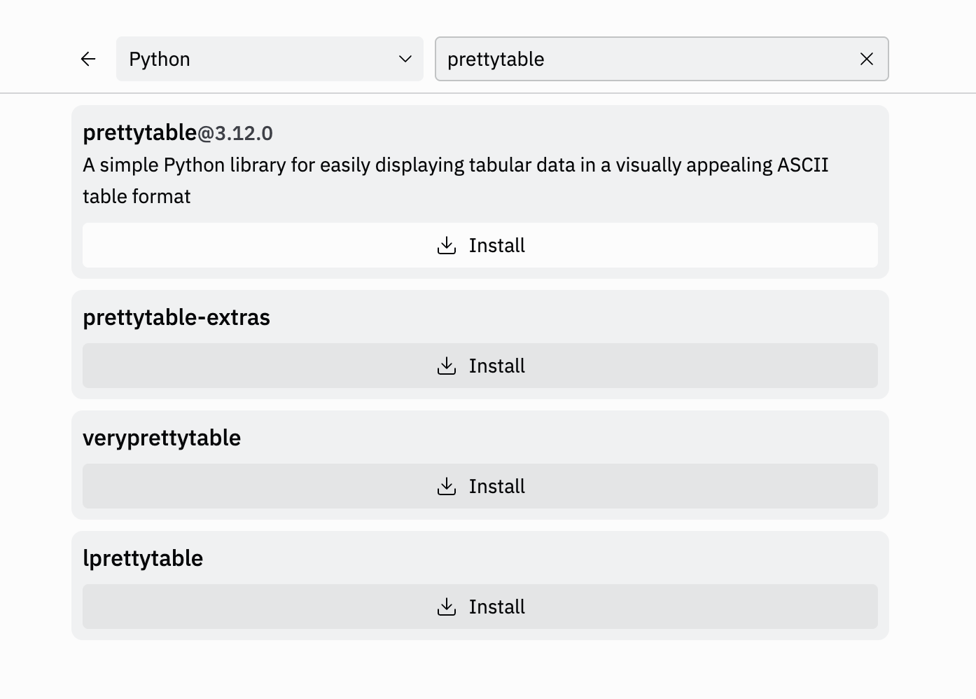Click the download icon for veryprettytable
The width and height of the screenshot is (976, 699).
pyautogui.click(x=447, y=486)
